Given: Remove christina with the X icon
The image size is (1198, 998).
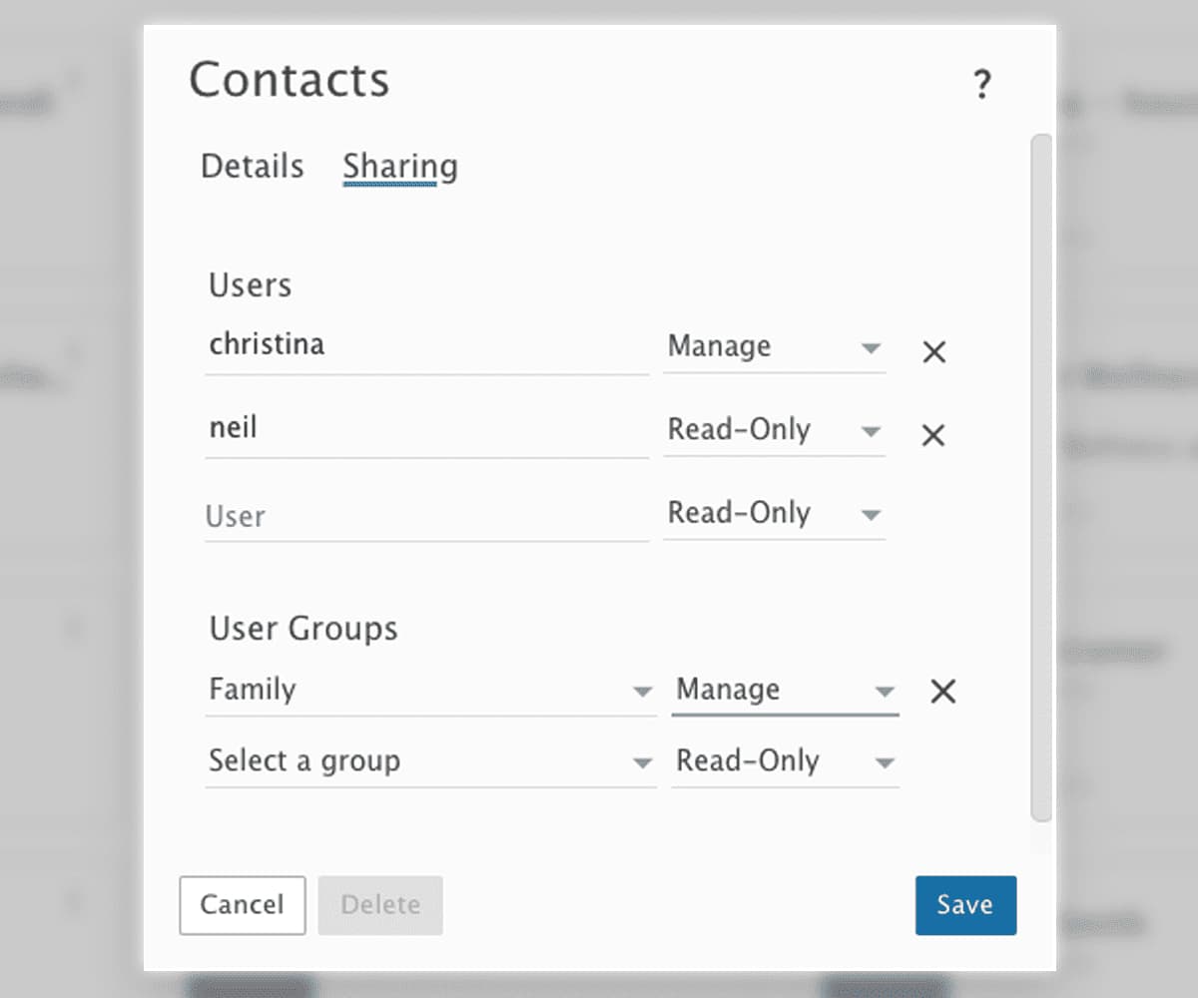Looking at the screenshot, I should pyautogui.click(x=932, y=352).
